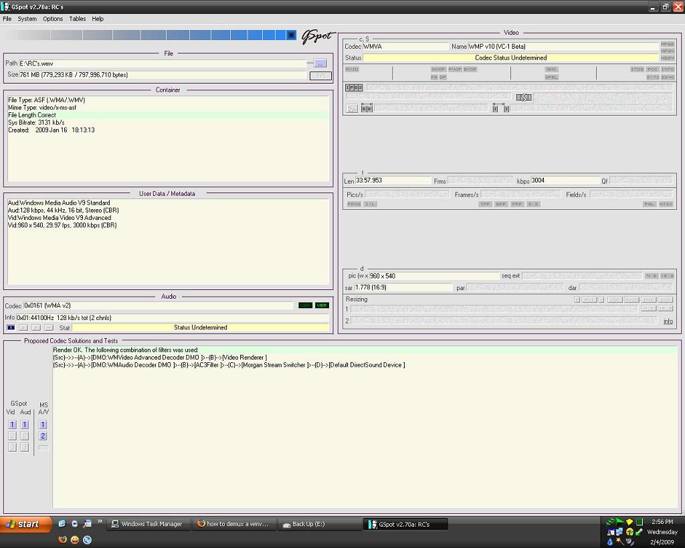Expand the quick launch overflow chevron
Image resolution: width=685 pixels, height=548 pixels.
tap(100, 521)
